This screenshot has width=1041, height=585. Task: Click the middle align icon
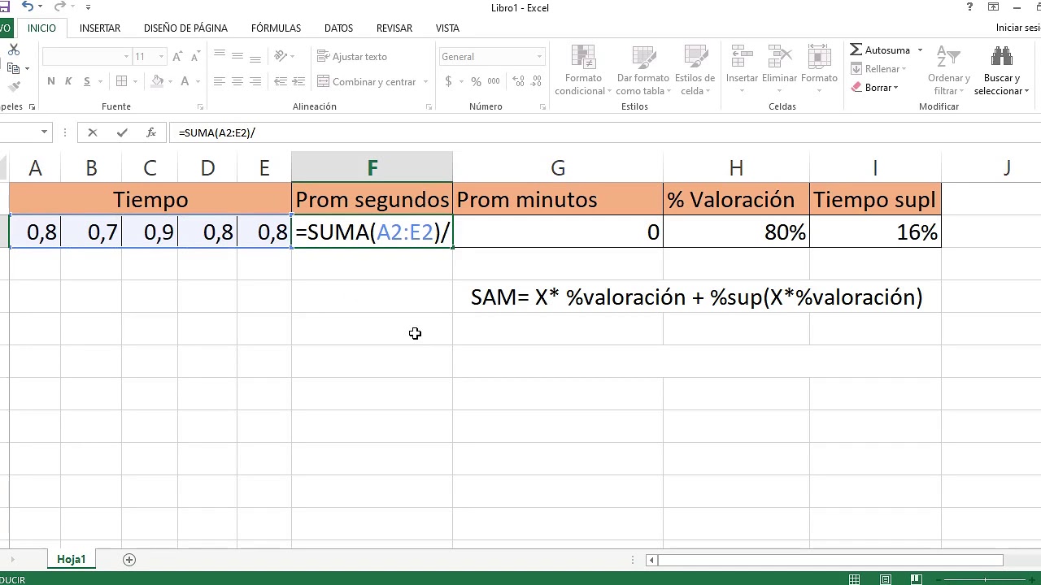coord(237,57)
